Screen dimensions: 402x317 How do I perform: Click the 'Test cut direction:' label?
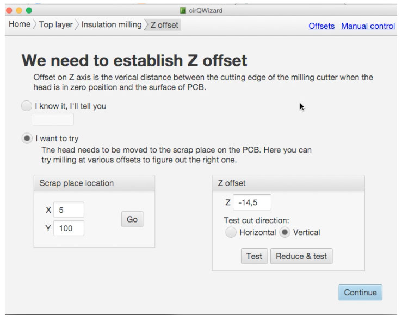[x=256, y=220]
